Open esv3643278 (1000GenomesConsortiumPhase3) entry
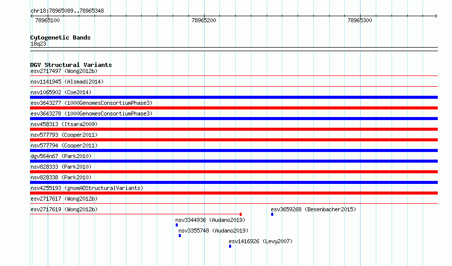 pyautogui.click(x=91, y=113)
